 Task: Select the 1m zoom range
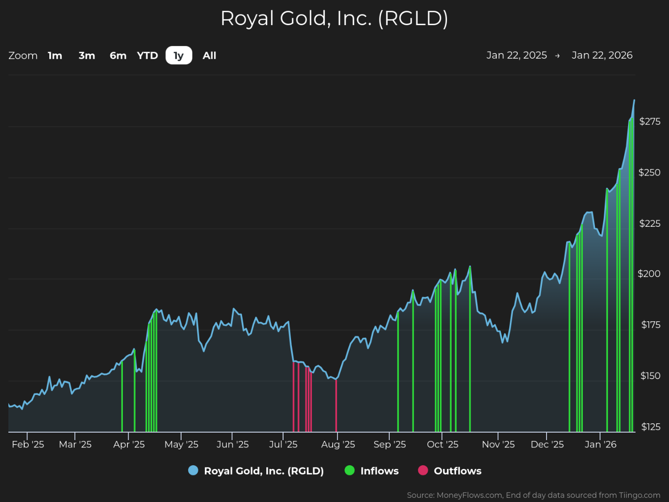click(x=55, y=55)
